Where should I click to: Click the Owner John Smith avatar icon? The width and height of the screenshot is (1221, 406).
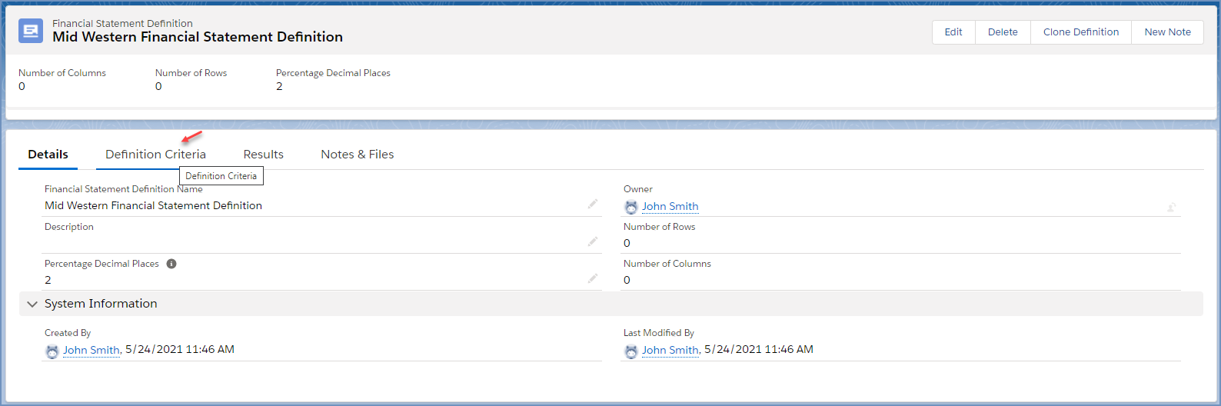point(631,207)
